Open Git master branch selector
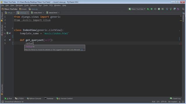 (x=173, y=102)
